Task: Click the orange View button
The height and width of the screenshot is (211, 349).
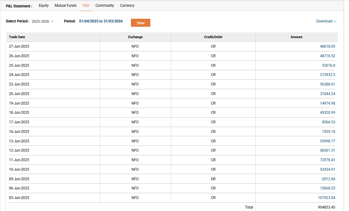Action: (140, 23)
